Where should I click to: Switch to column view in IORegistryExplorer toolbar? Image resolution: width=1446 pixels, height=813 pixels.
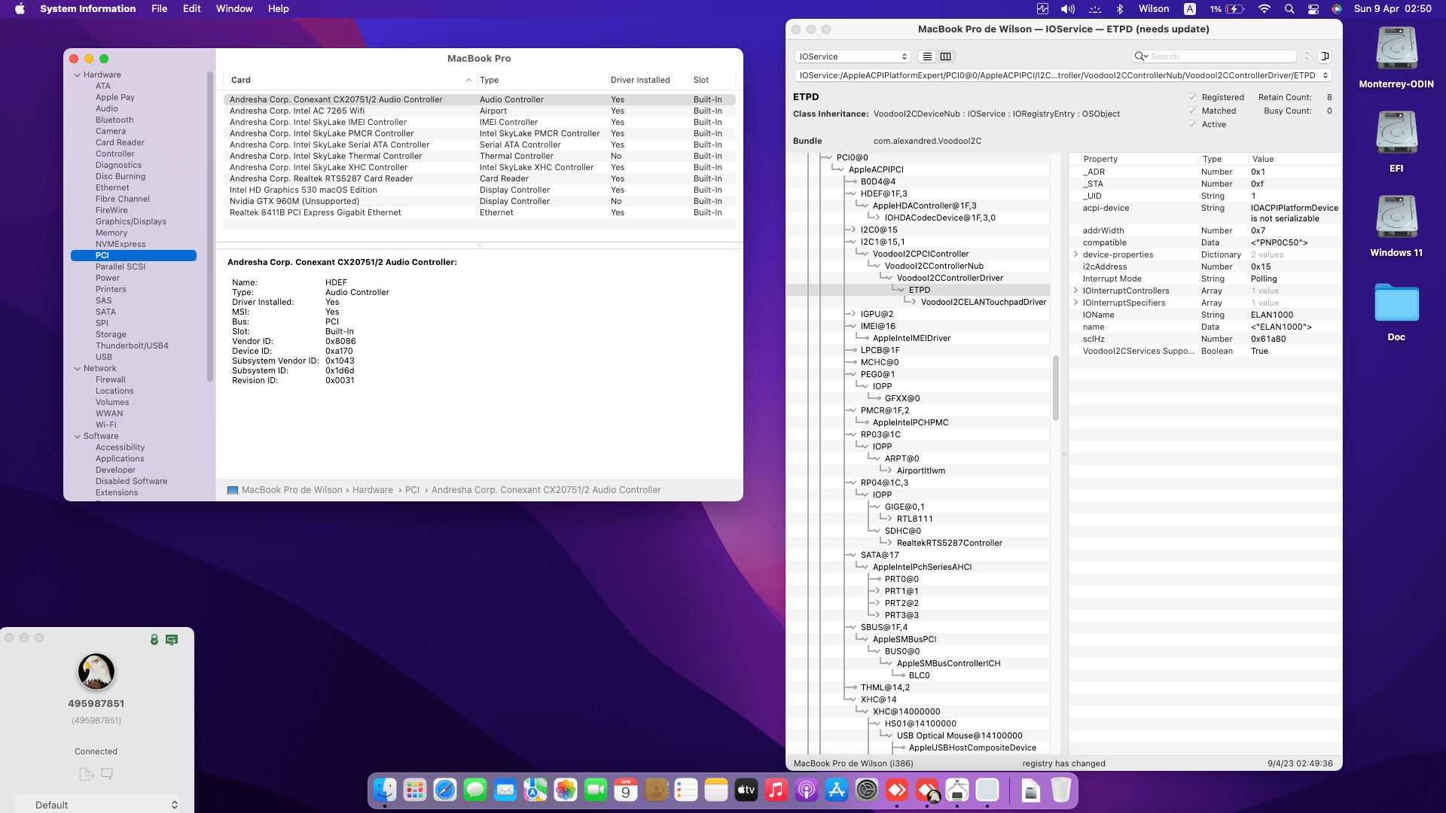[946, 56]
